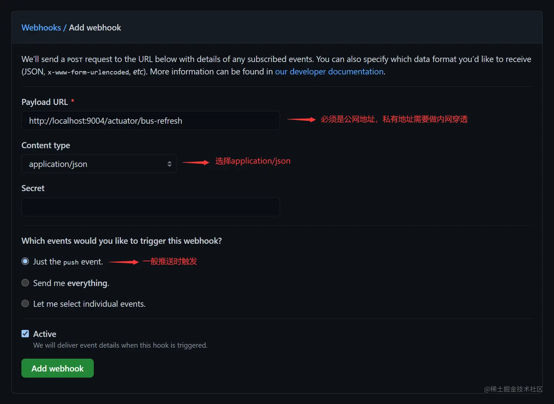Click the Secret field label
Screen dimensions: 554x404
33,188
